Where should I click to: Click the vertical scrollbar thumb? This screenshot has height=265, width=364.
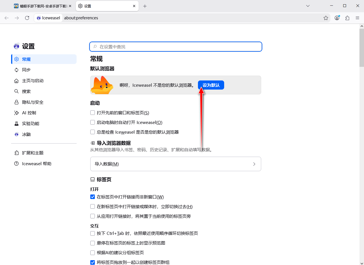[361, 48]
